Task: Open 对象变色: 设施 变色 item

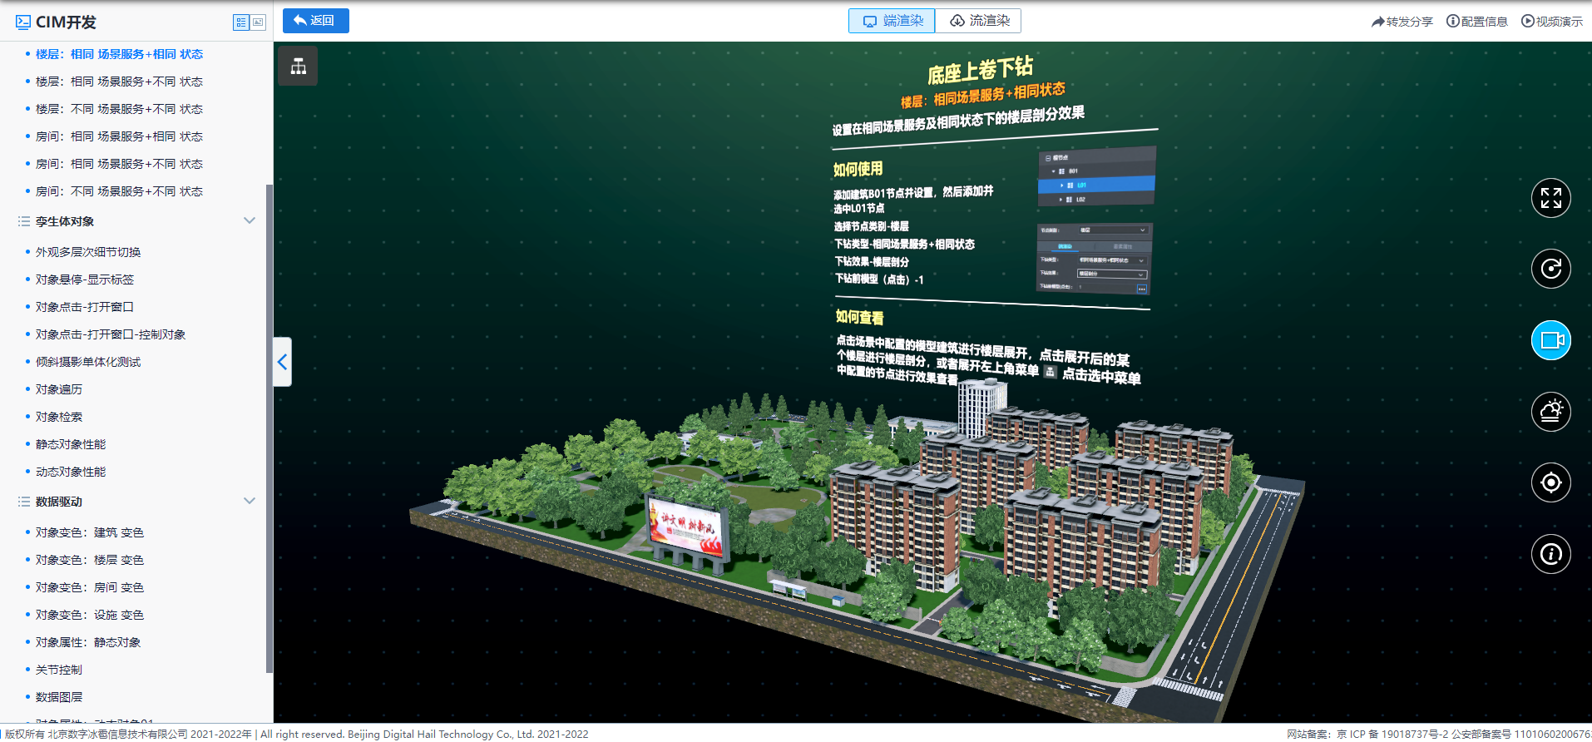Action: pyautogui.click(x=90, y=615)
